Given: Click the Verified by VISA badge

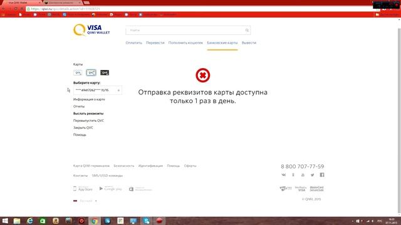Looking at the screenshot, I should [x=301, y=189].
